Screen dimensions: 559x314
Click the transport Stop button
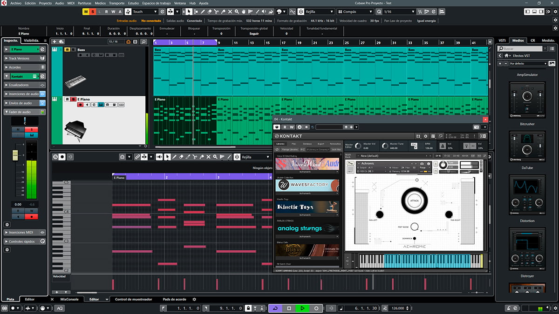[289, 308]
